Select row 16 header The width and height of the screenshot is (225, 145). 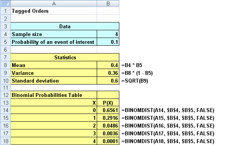coord(6,126)
